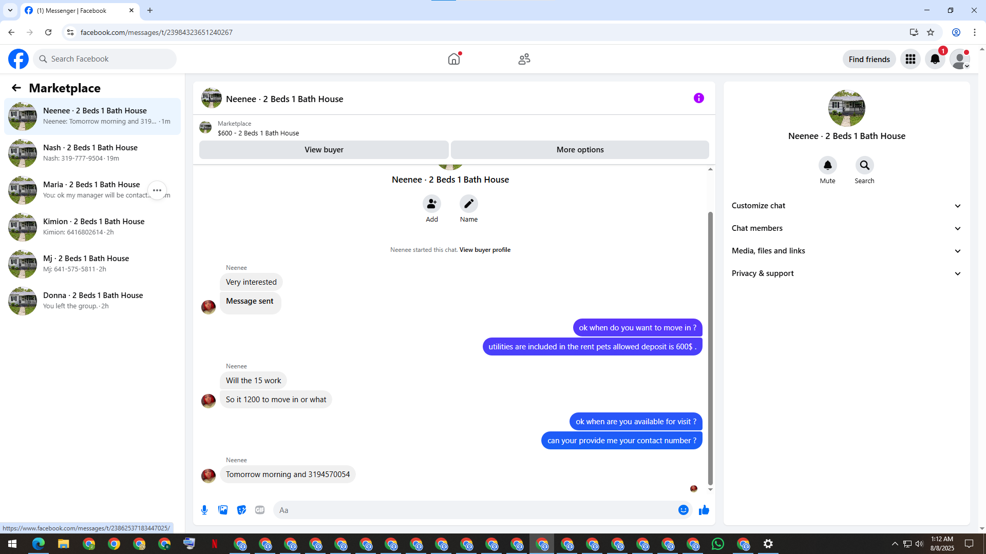This screenshot has height=554, width=986.
Task: Click the voice clip microphone icon
Action: coord(204,510)
